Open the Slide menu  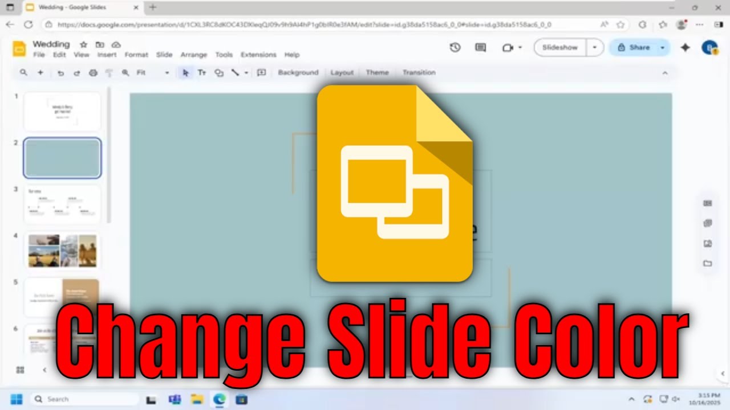coord(164,55)
